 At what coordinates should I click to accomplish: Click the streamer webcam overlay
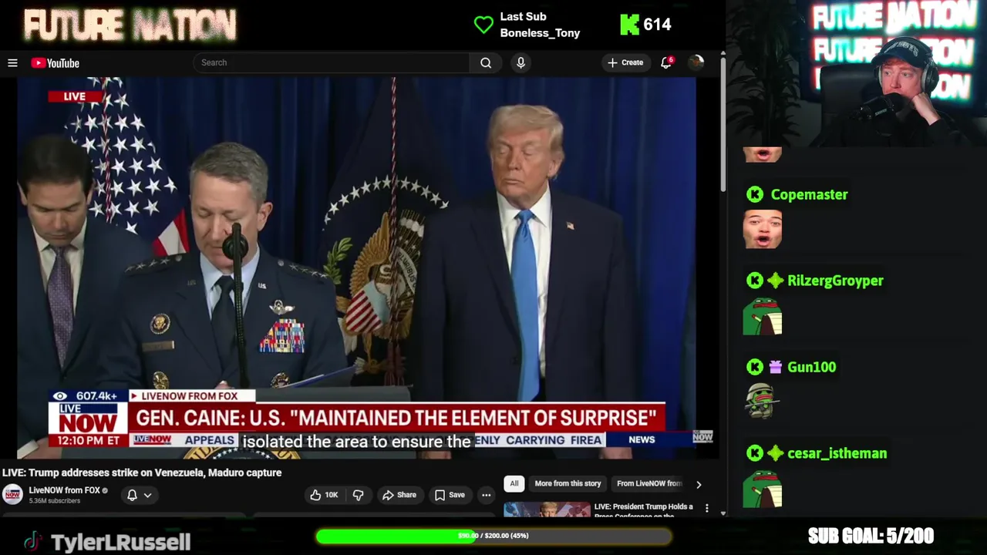pos(856,73)
